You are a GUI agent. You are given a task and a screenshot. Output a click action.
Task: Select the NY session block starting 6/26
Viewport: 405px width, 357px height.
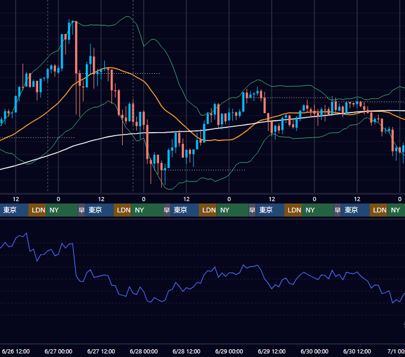(x=62, y=210)
